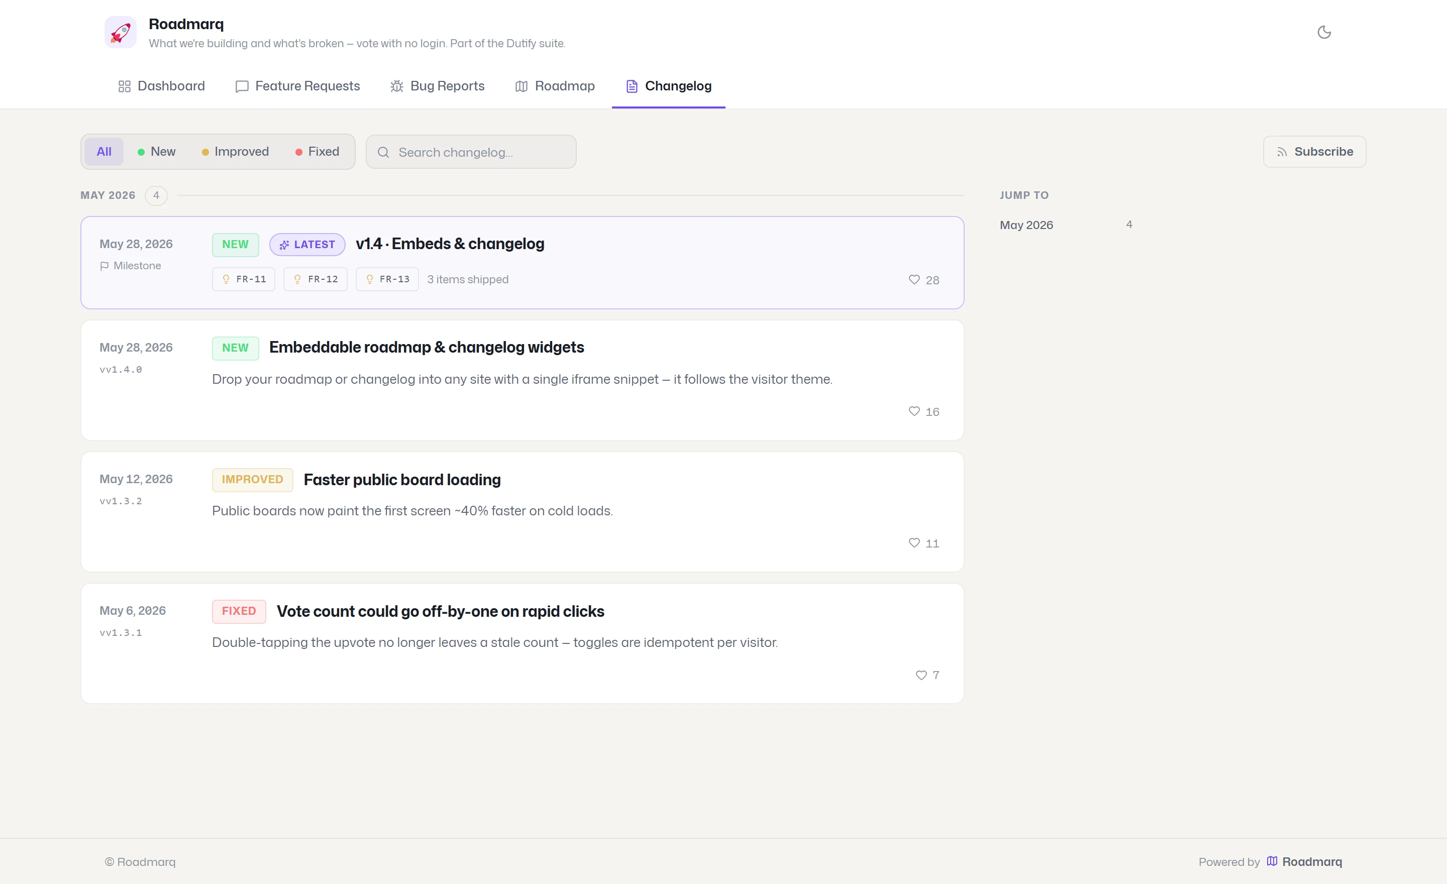Click the © Roadmarq footer text
The height and width of the screenshot is (884, 1447).
click(x=140, y=862)
